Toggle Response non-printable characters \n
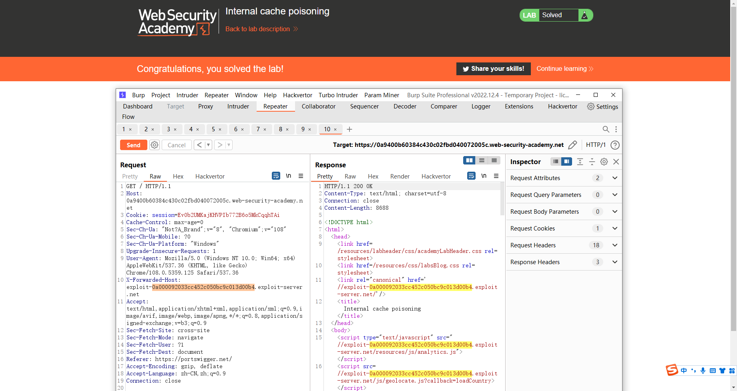Viewport: 737px width, 391px height. pos(484,176)
